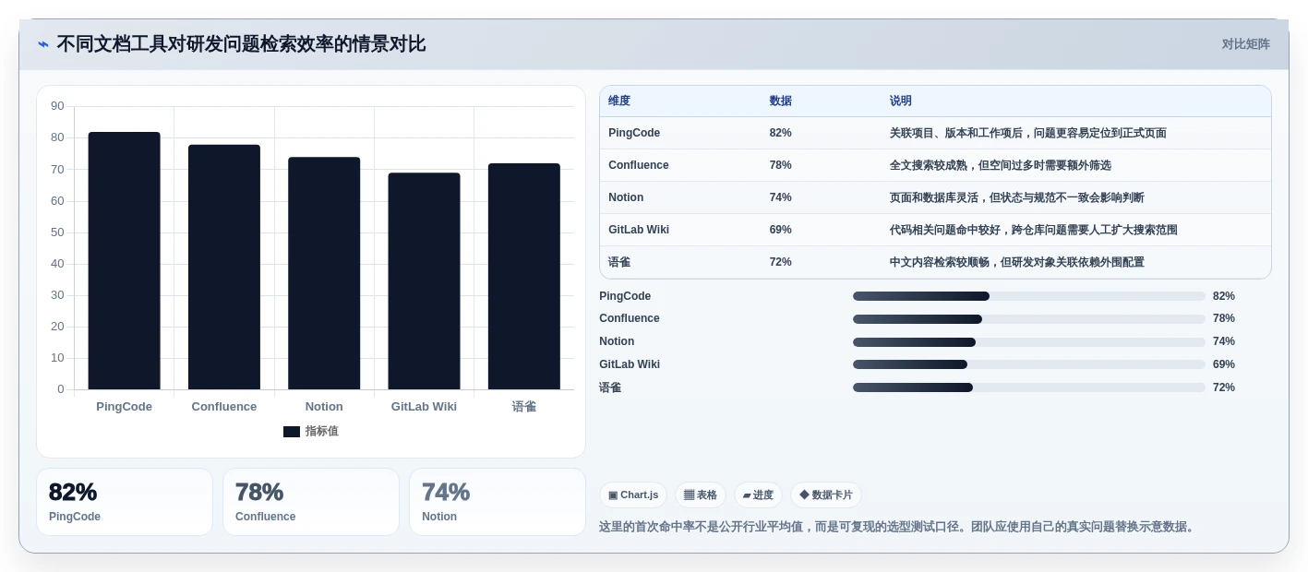Click the 语雀 bar in the chart
Viewport: 1308px width, 572px height.
[x=524, y=276]
